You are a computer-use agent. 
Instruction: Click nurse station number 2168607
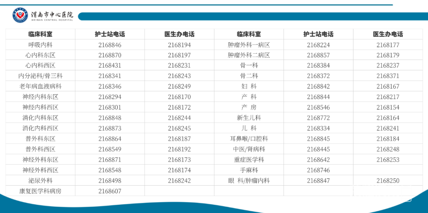tap(110, 191)
